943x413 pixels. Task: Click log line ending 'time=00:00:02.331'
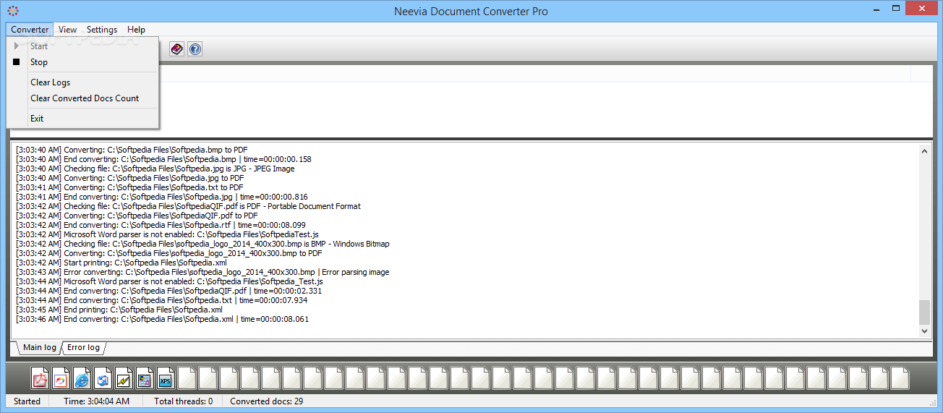pyautogui.click(x=168, y=291)
